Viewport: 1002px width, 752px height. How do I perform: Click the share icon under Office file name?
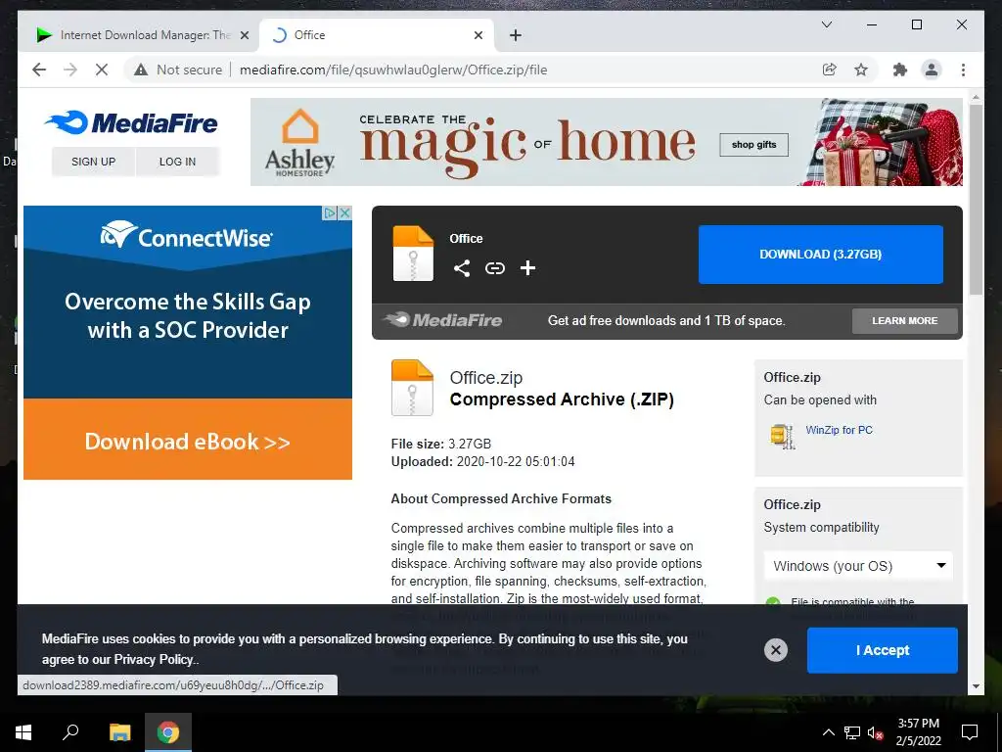462,268
